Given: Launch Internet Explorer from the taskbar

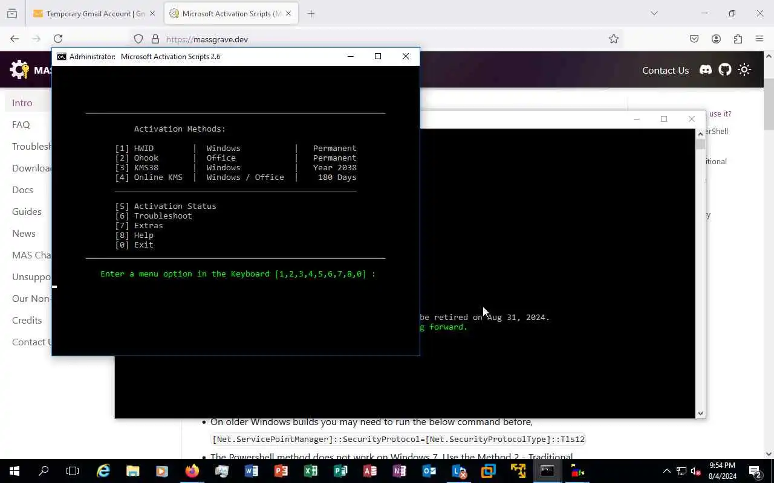Looking at the screenshot, I should click(x=103, y=471).
